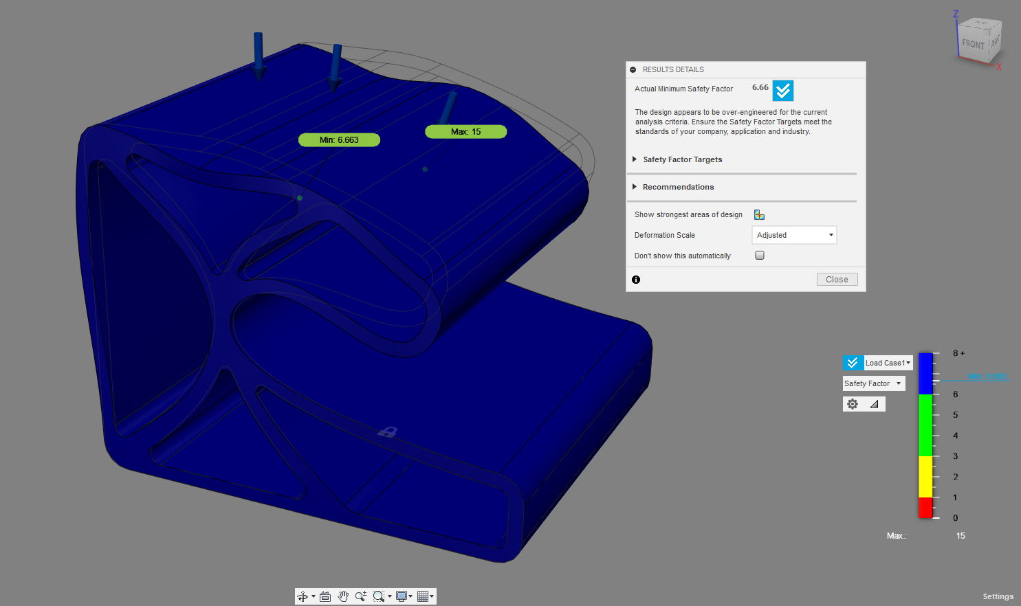Expand the Recommendations section
The width and height of the screenshot is (1021, 606).
coord(635,187)
